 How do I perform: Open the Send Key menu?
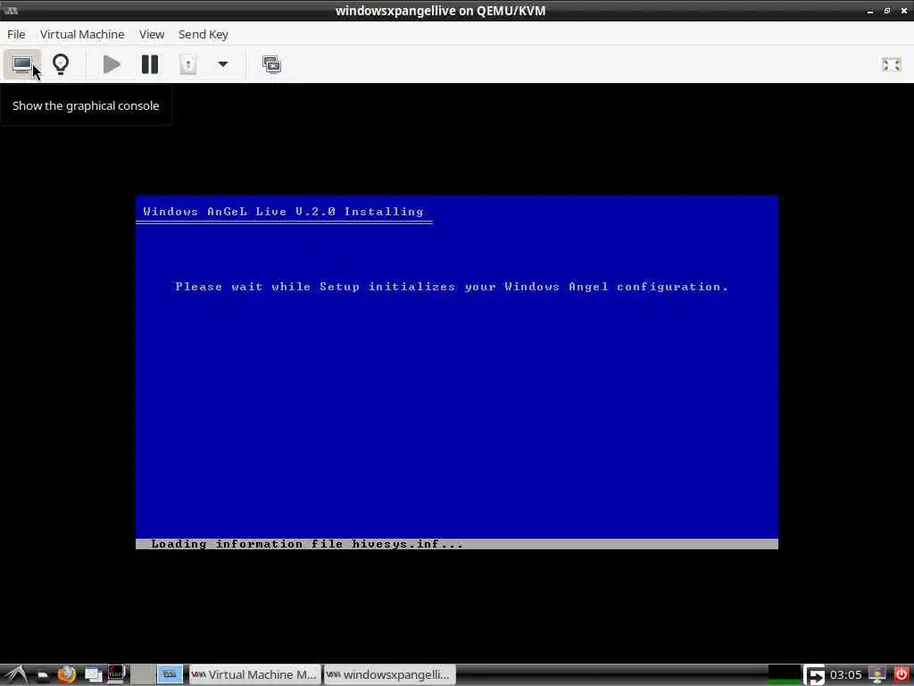pos(203,35)
